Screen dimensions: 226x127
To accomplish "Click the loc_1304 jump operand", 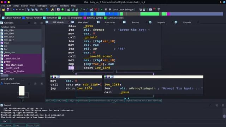I will click(84, 89).
